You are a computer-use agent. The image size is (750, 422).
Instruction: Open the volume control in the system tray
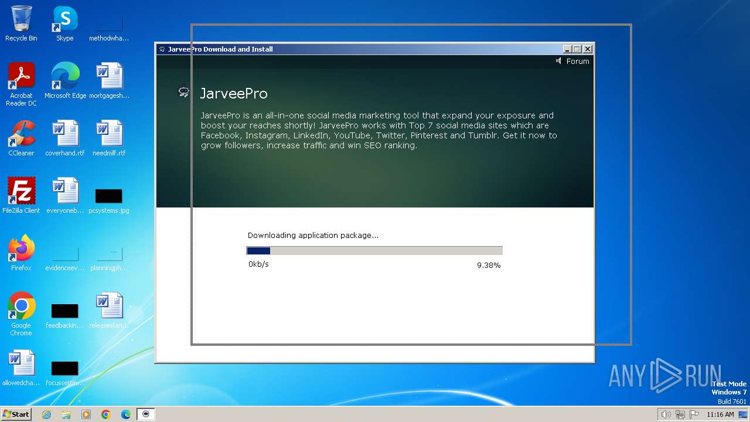coord(666,414)
